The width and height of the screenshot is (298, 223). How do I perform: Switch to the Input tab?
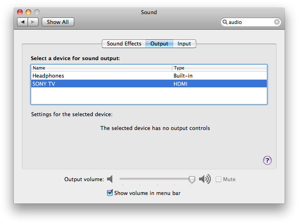tap(184, 43)
